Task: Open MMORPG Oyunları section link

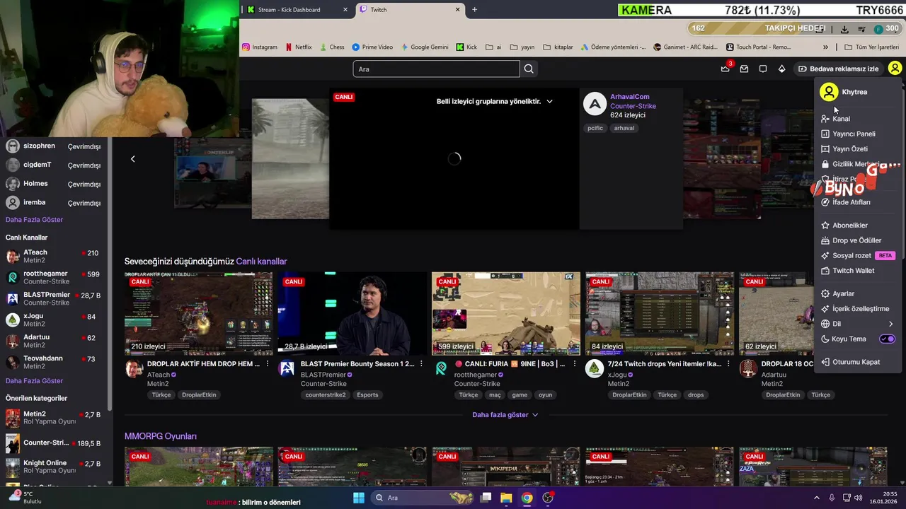Action: pos(161,436)
